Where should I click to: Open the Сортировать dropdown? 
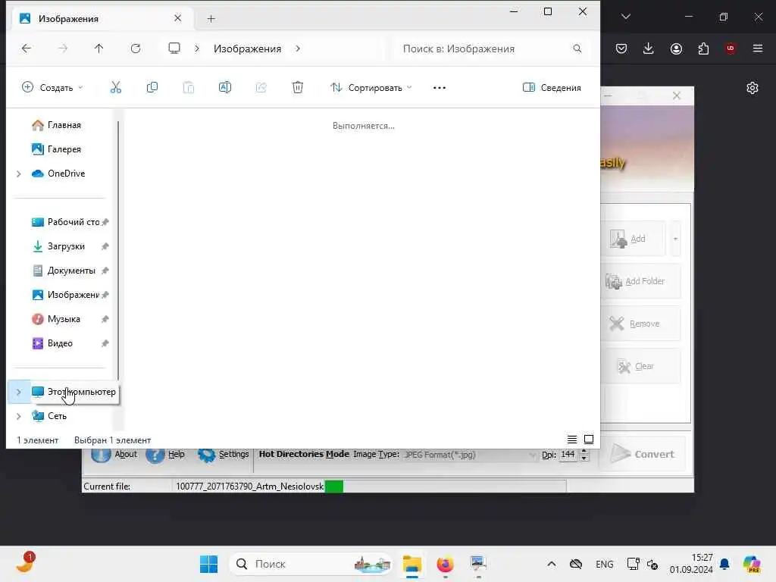(x=371, y=88)
